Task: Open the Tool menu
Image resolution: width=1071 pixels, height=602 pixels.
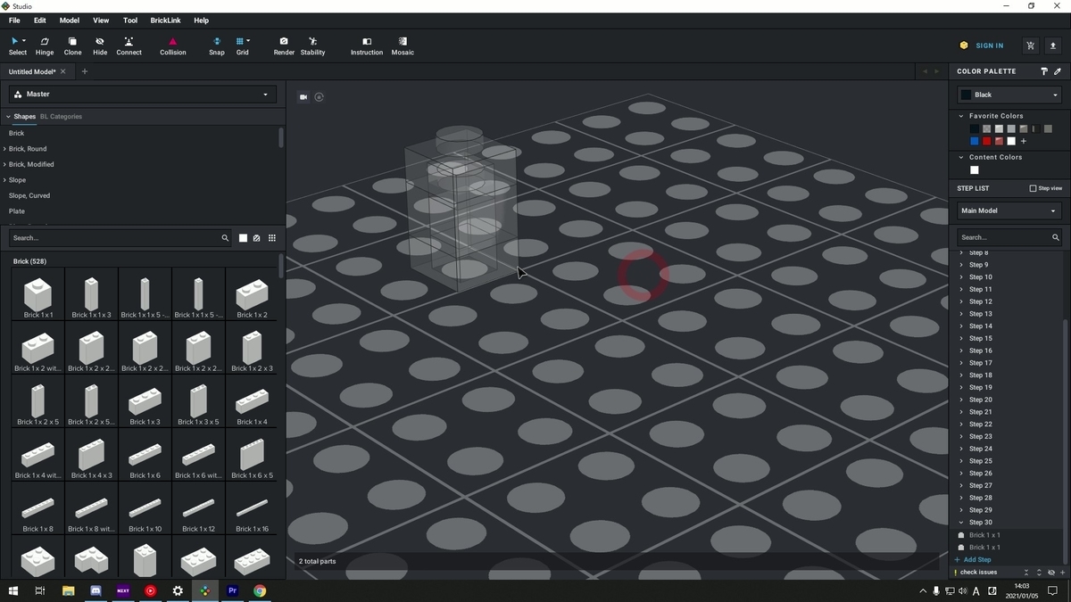Action: (130, 21)
